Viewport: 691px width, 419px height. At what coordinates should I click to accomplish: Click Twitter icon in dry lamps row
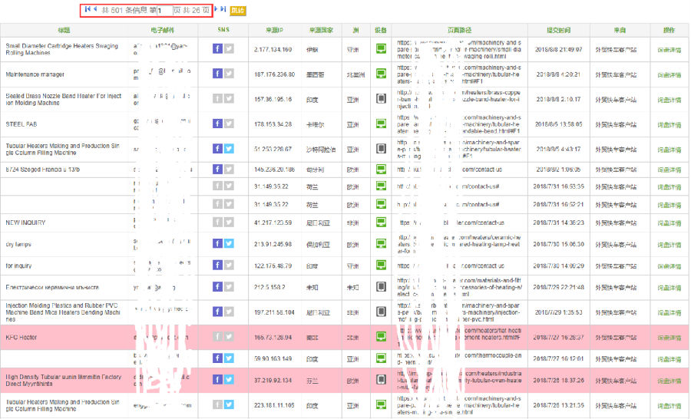229,244
